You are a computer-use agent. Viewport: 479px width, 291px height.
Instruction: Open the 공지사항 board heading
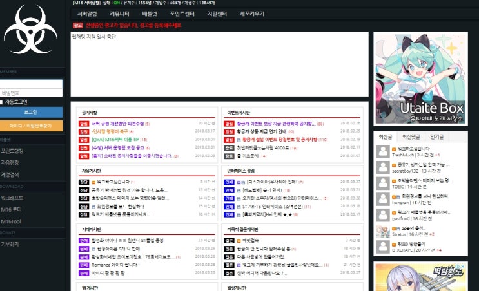click(90, 113)
